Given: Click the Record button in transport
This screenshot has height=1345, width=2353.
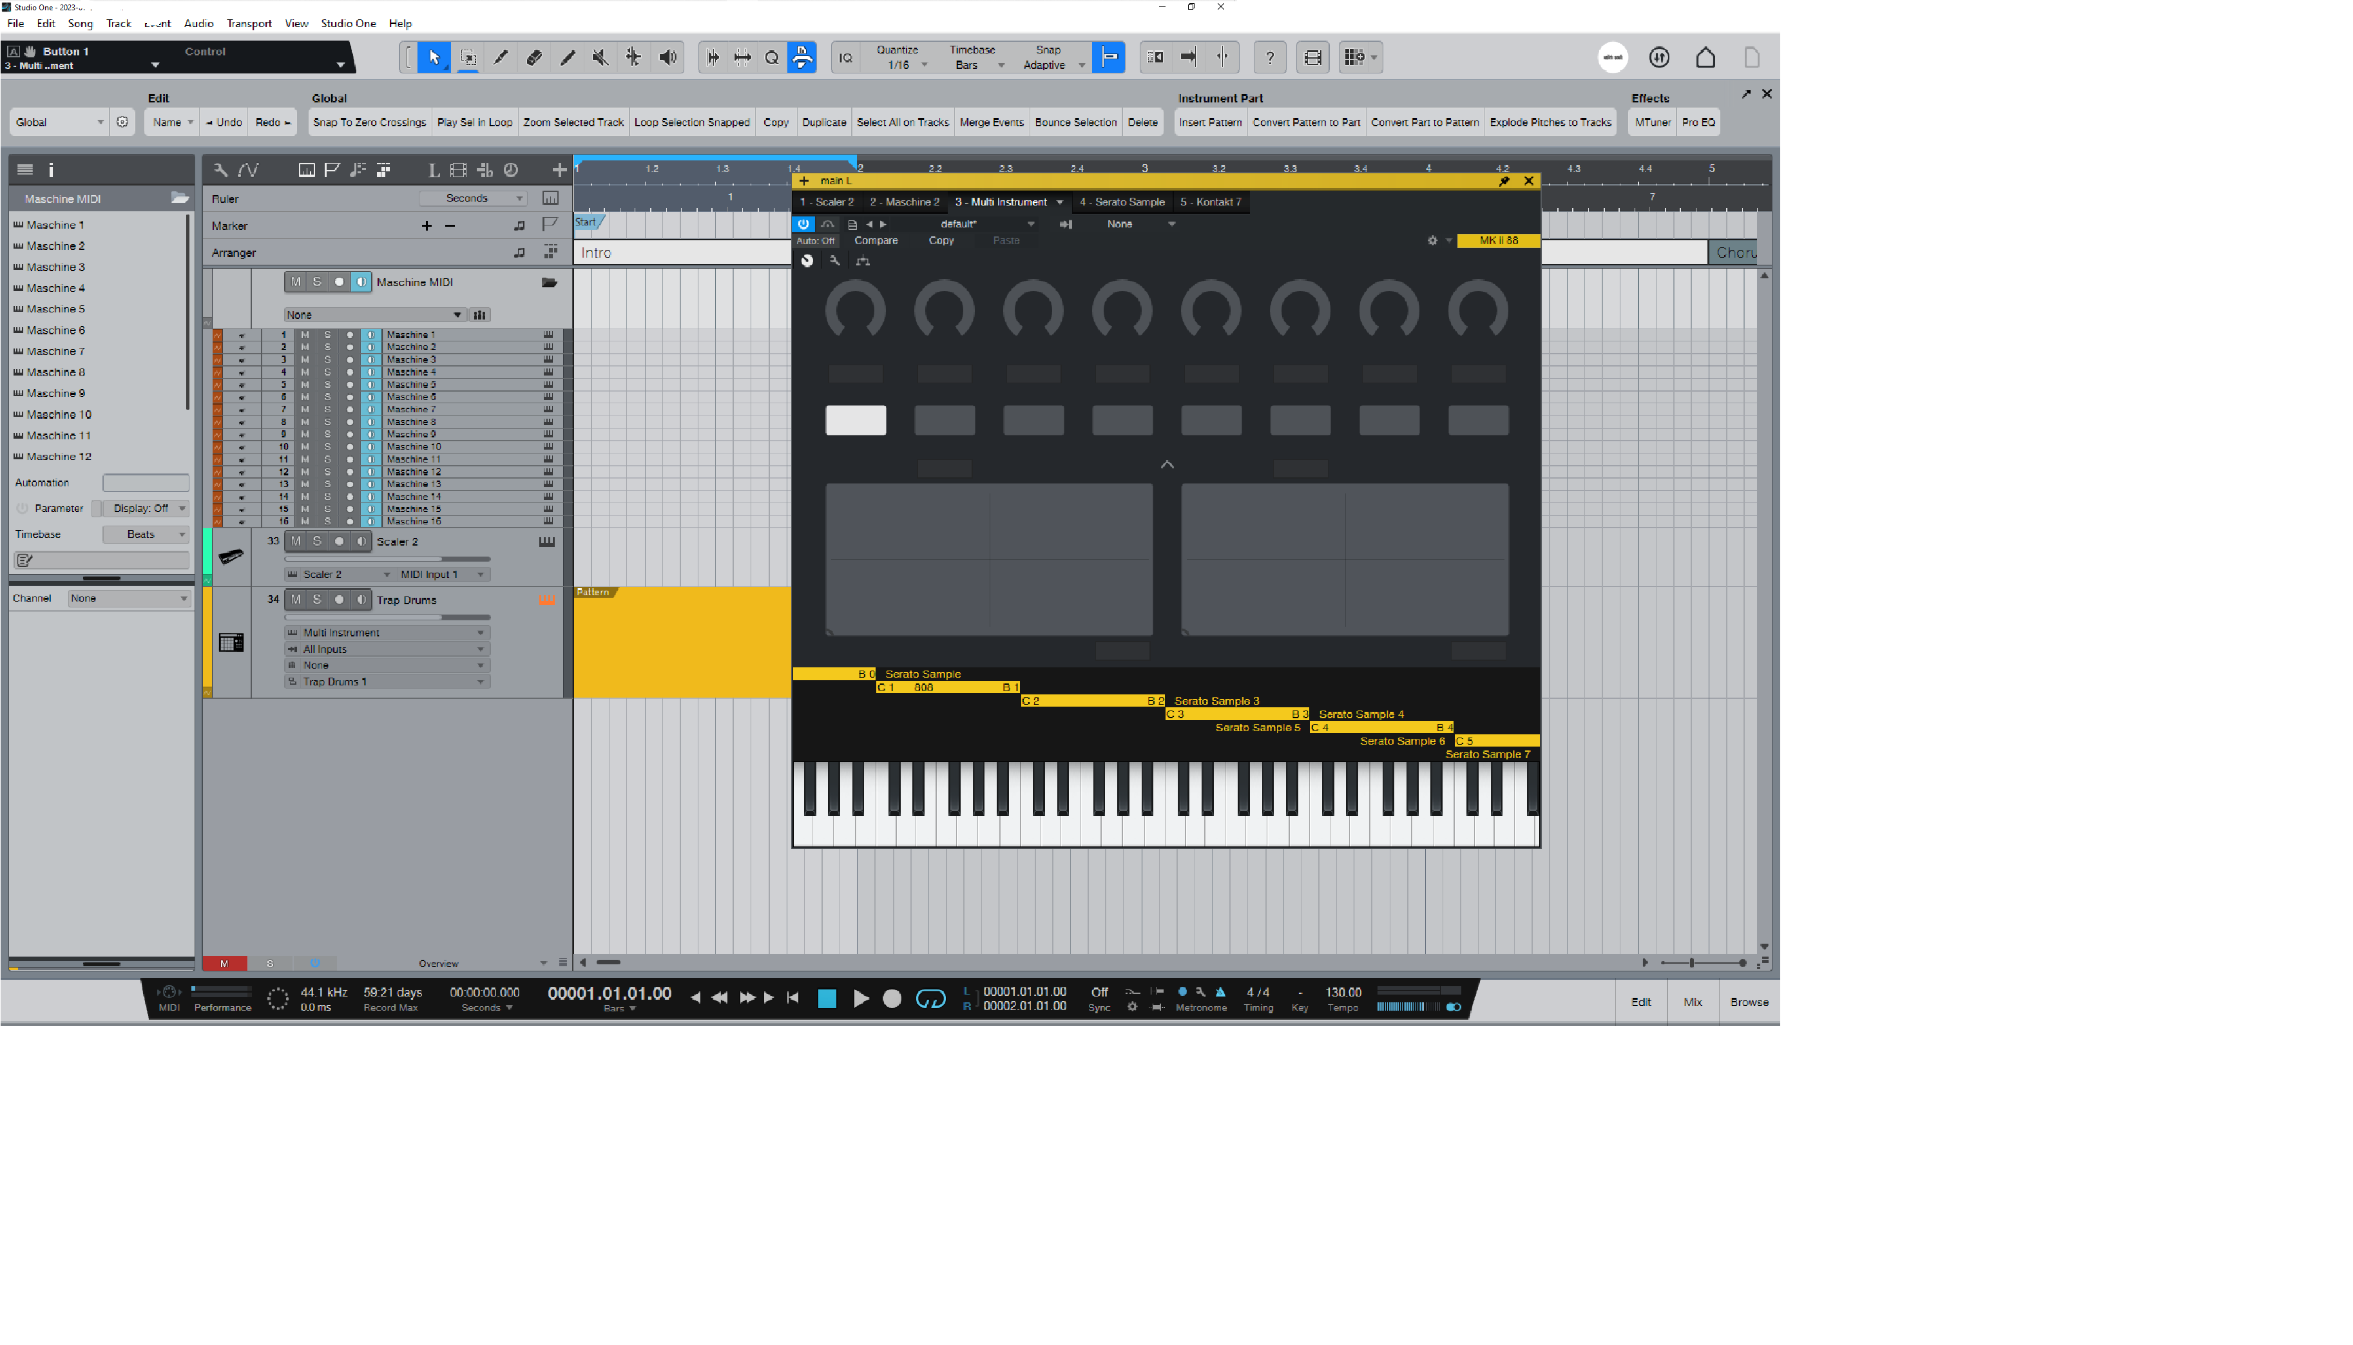Looking at the screenshot, I should (x=892, y=998).
